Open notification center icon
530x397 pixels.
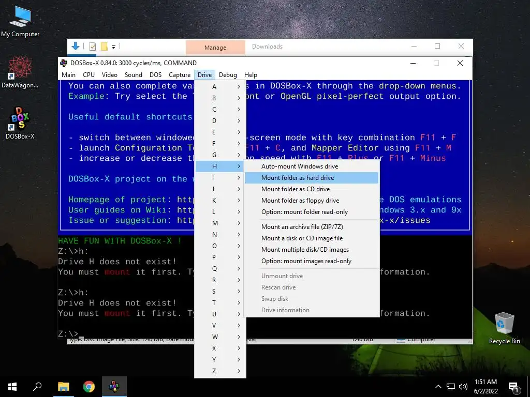coord(513,387)
